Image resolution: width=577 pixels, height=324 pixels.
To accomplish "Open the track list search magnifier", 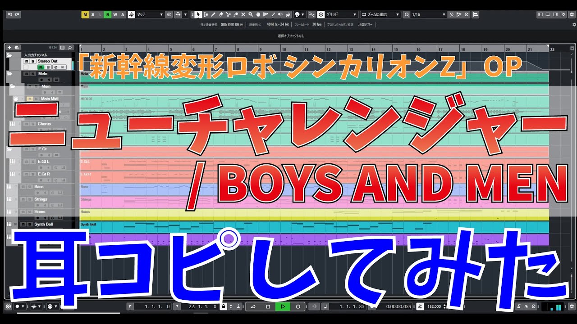I will (70, 47).
